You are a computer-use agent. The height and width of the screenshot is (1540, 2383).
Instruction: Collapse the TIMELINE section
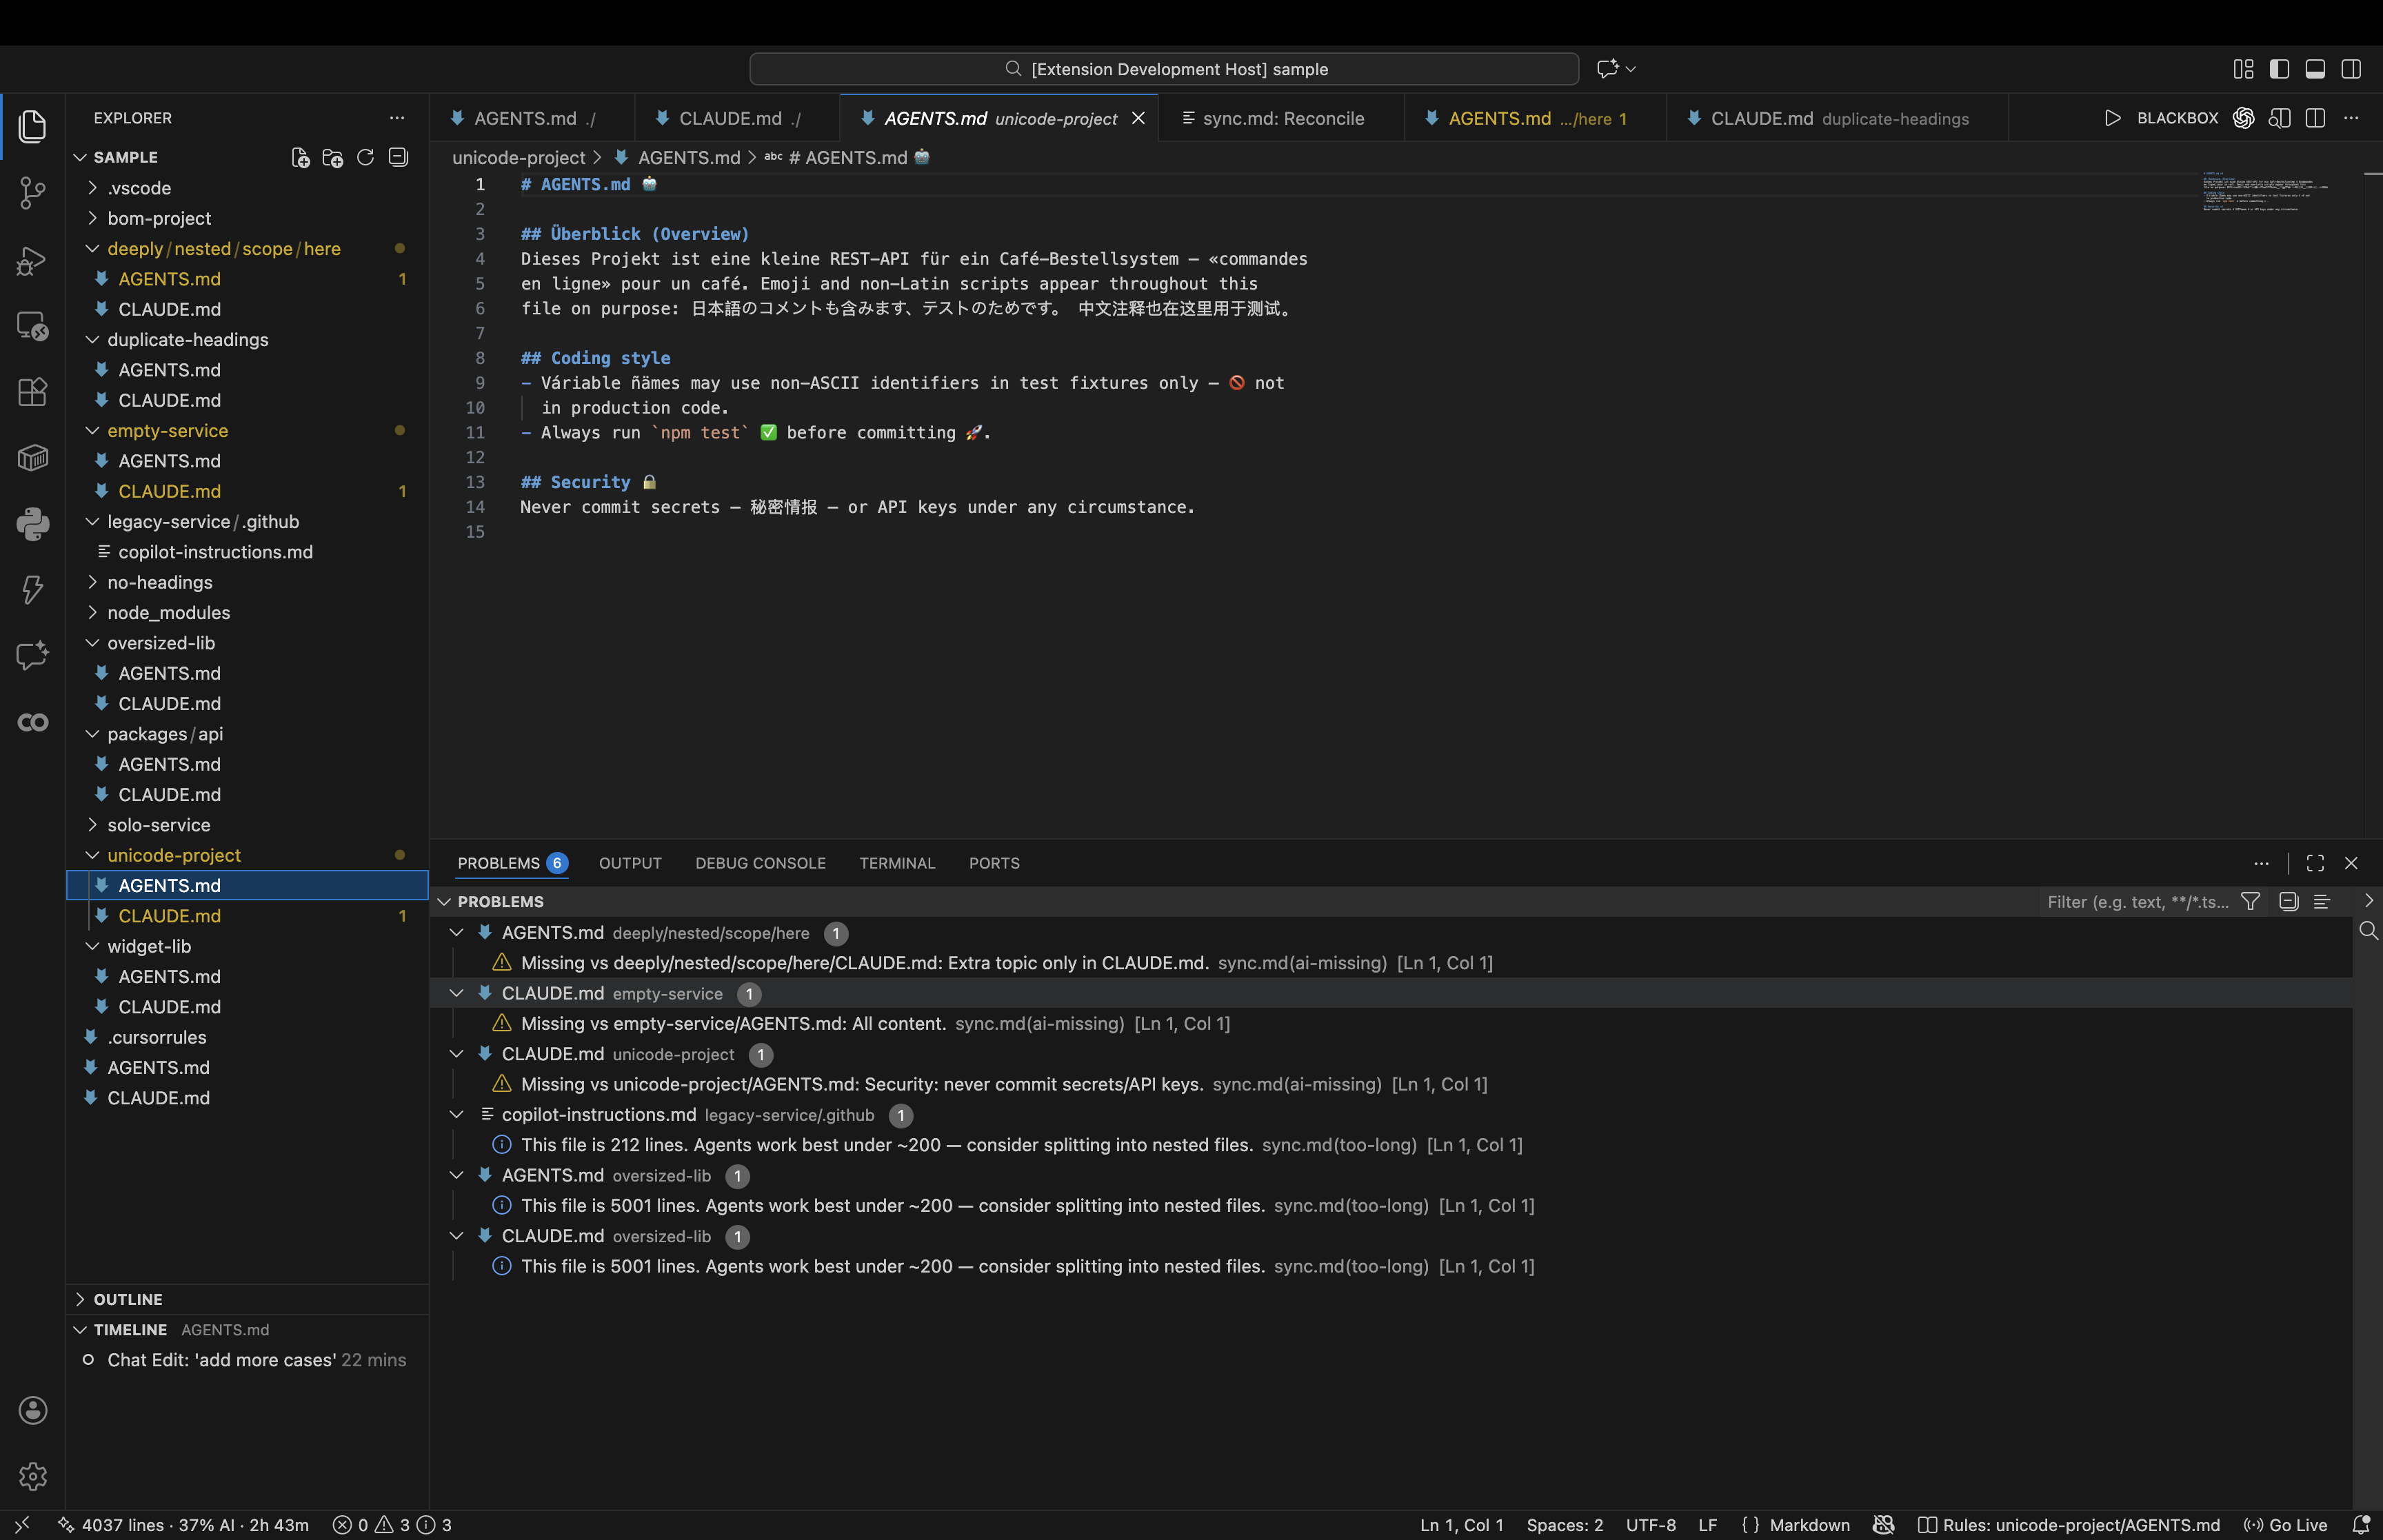[x=80, y=1329]
